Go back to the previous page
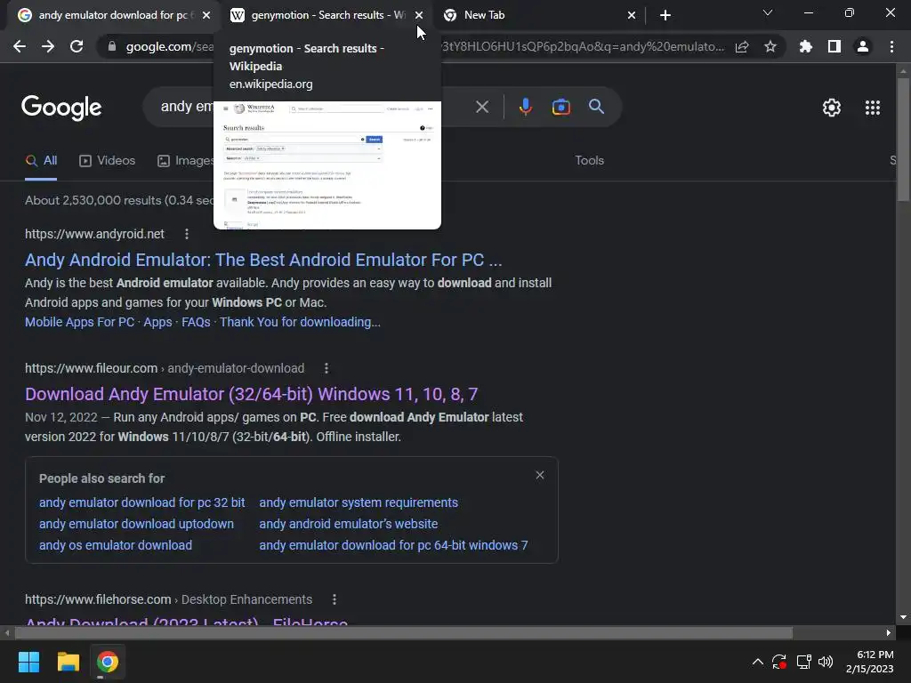 click(20, 46)
